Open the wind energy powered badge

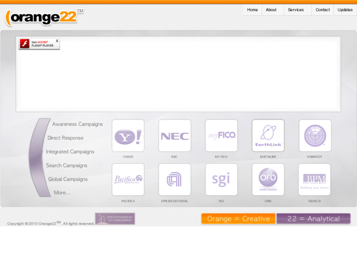pyautogui.click(x=115, y=218)
